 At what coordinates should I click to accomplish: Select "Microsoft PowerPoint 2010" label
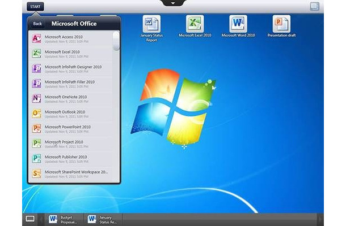(67, 127)
